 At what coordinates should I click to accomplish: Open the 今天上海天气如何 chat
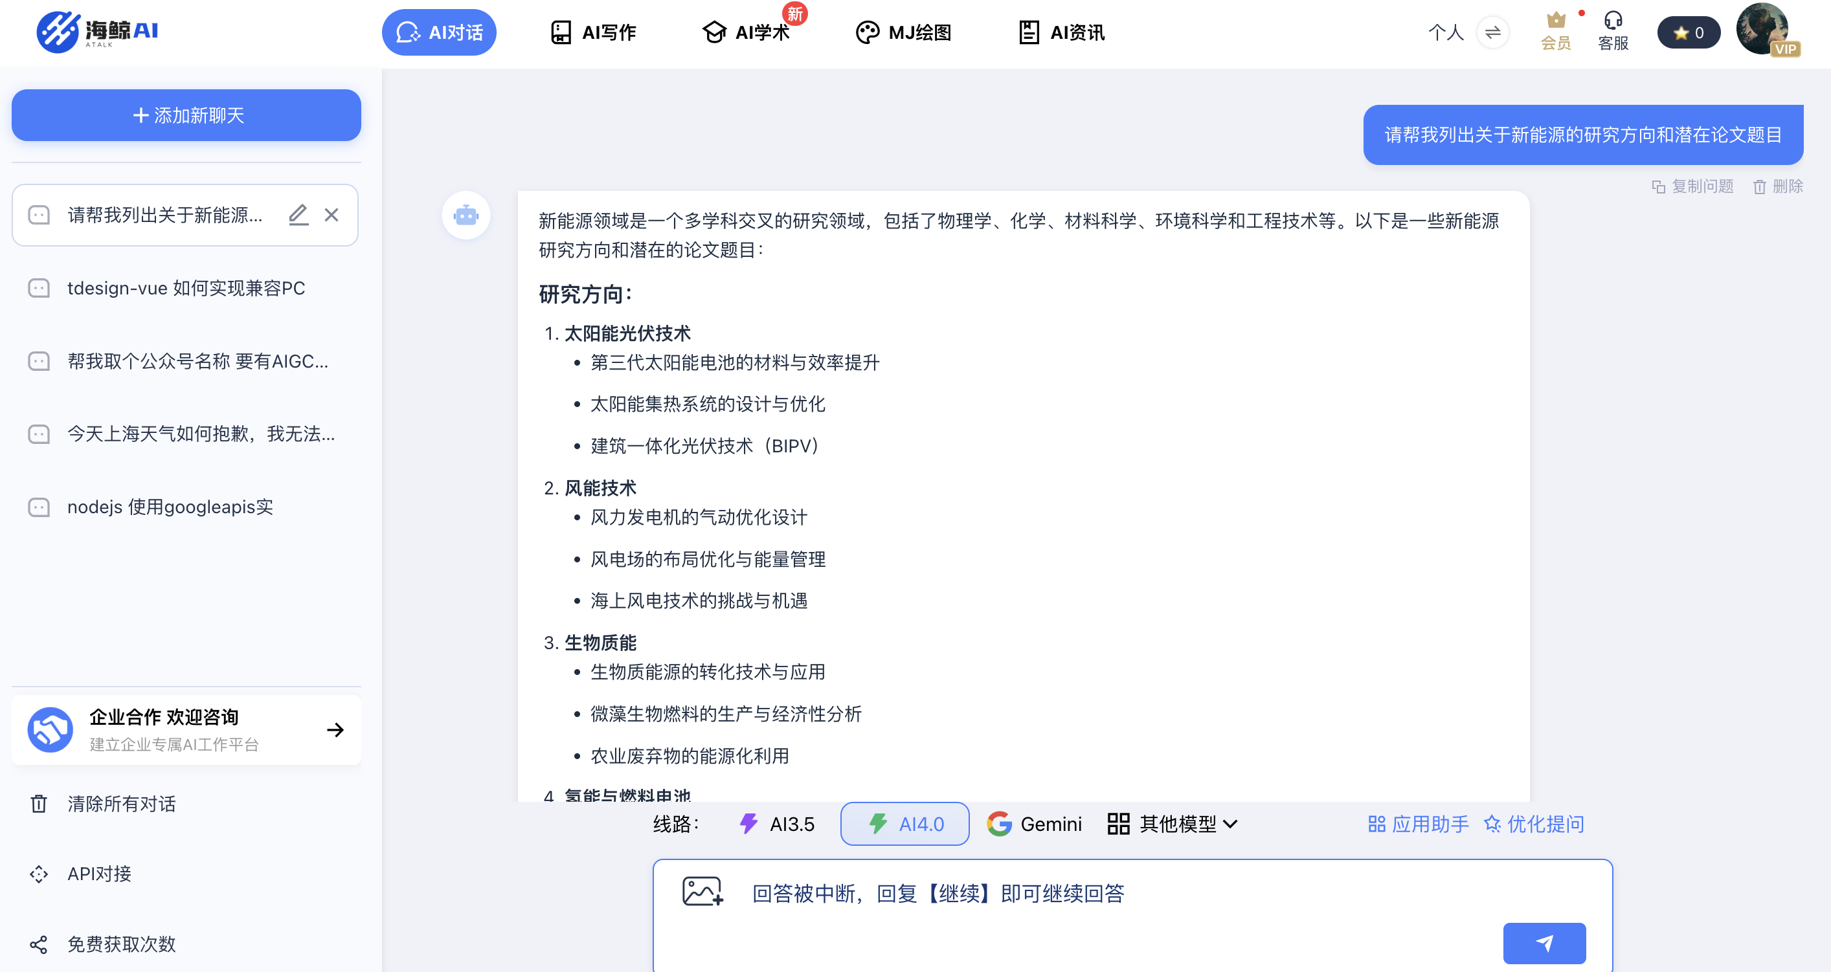[186, 434]
